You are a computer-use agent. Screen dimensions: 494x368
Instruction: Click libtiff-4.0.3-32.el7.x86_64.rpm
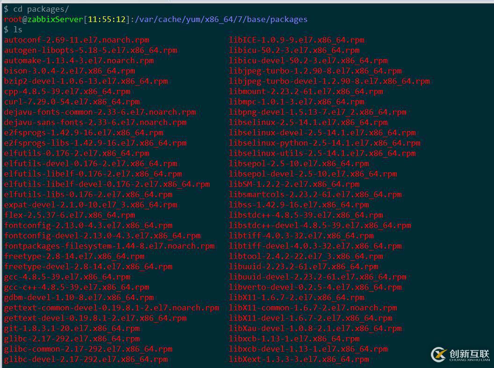tap(301, 236)
